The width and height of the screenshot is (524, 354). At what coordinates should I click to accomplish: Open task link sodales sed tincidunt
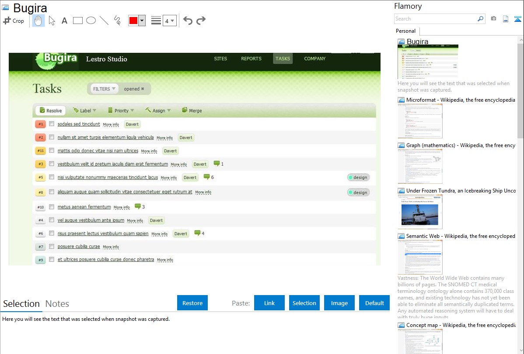point(79,124)
